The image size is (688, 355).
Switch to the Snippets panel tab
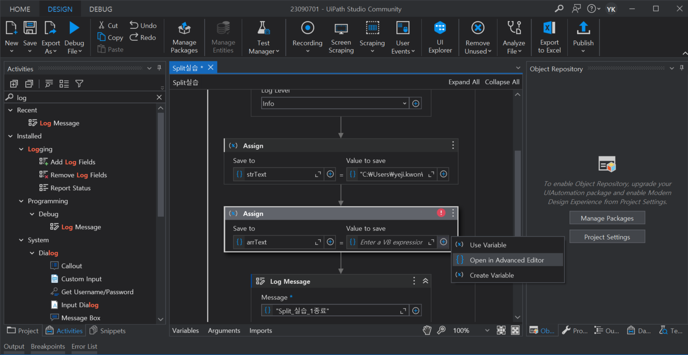[x=107, y=331]
